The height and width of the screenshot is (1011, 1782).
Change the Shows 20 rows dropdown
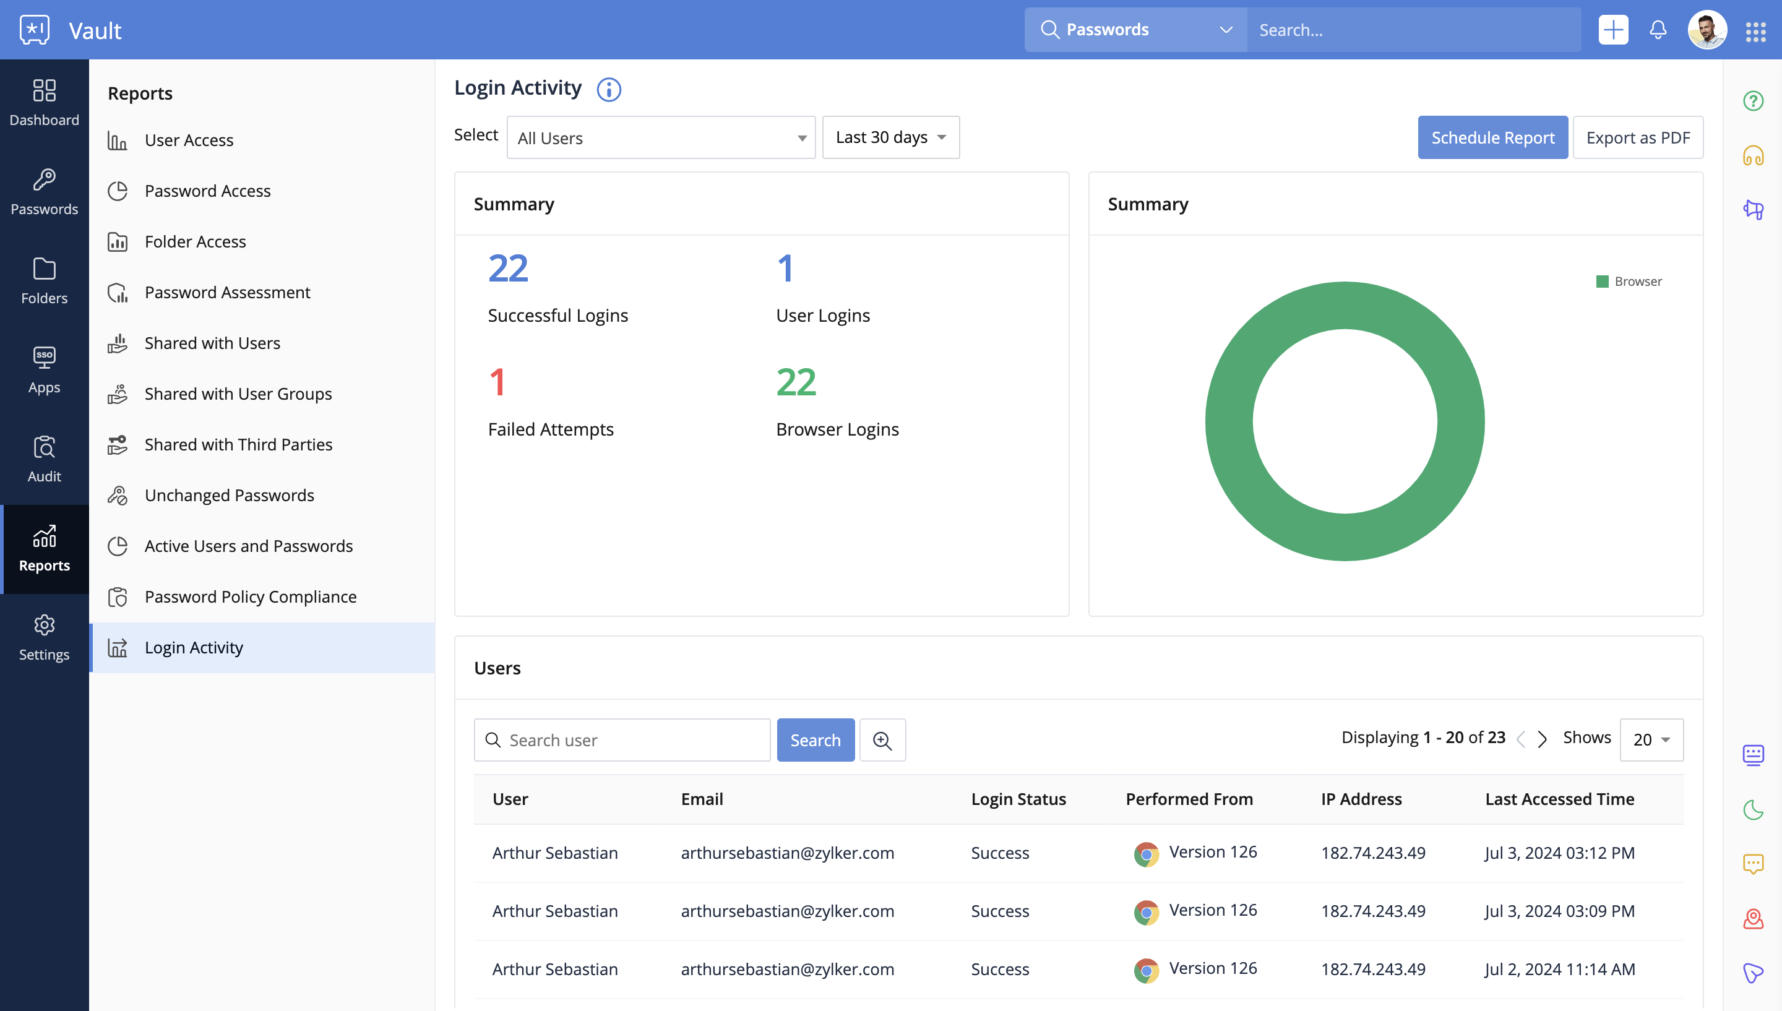1651,739
